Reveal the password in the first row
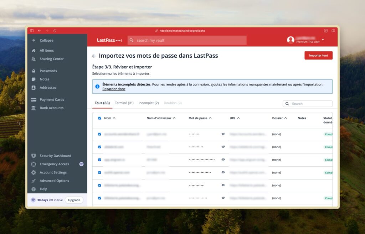Viewport: 365px width, 234px height. click(x=223, y=134)
